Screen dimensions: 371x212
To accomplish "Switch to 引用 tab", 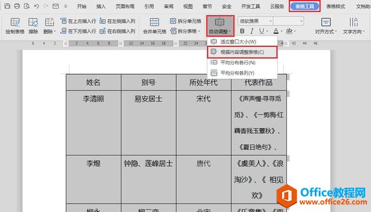I will (149, 6).
